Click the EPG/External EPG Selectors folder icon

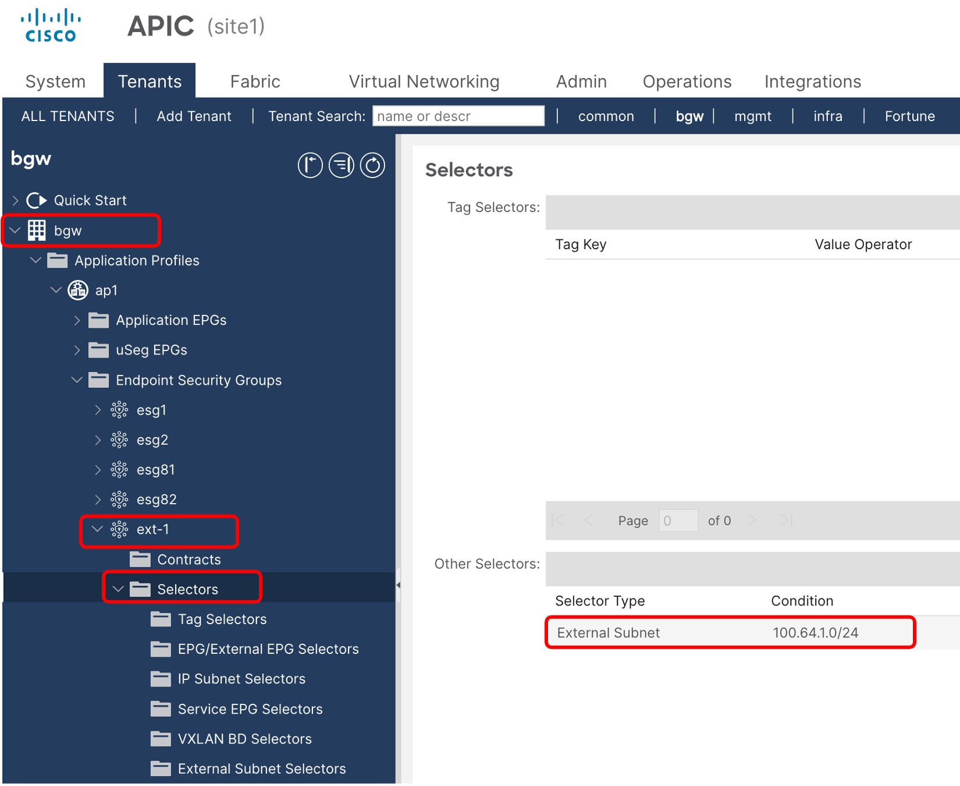click(161, 649)
